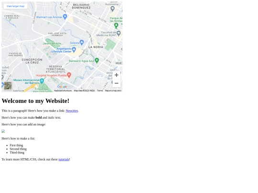Open the Angelópolis Lifestyle Center marker
This screenshot has width=258, height=193.
(74, 50)
